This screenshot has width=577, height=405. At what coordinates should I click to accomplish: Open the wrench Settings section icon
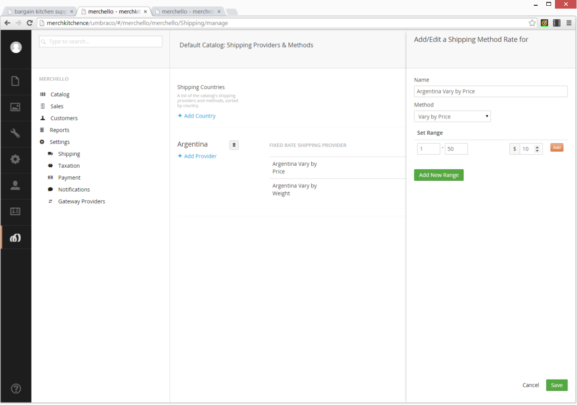click(x=15, y=133)
